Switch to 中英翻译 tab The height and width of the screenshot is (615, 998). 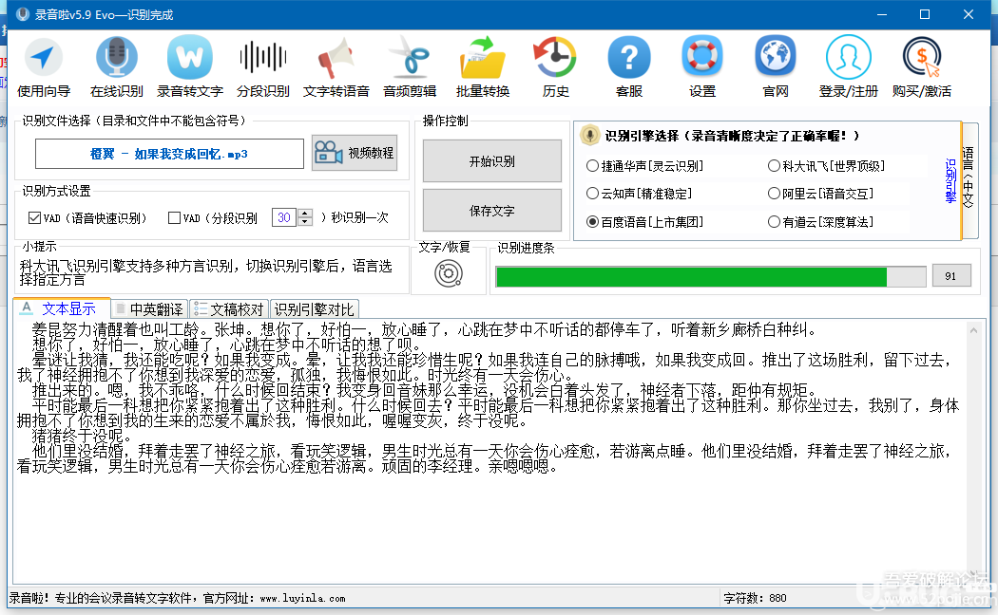point(149,309)
